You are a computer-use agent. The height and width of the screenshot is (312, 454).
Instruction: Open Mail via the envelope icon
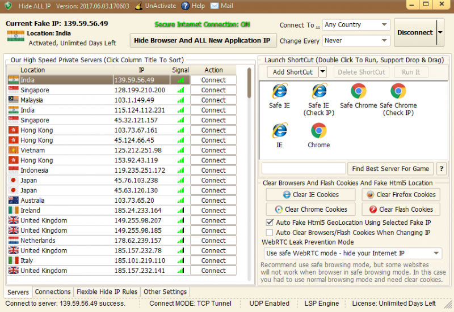pos(215,6)
